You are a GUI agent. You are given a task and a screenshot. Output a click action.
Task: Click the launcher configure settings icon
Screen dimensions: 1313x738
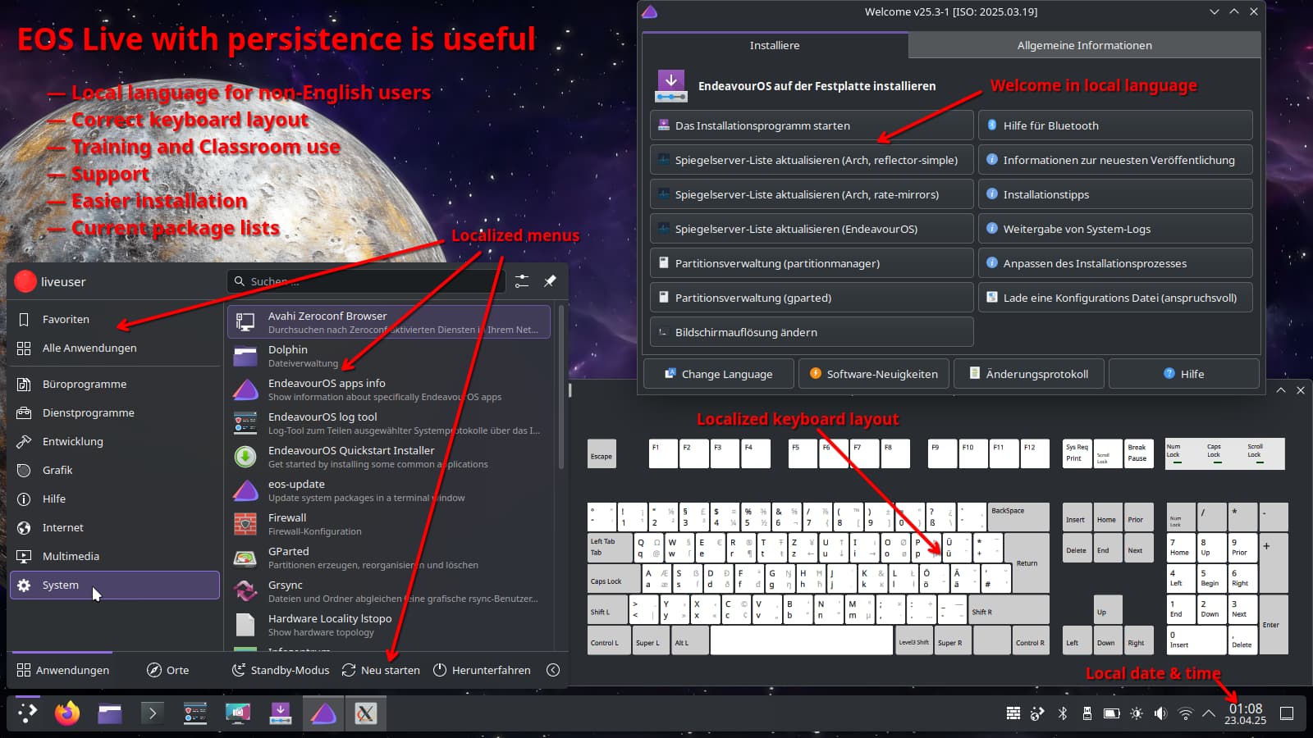point(522,281)
